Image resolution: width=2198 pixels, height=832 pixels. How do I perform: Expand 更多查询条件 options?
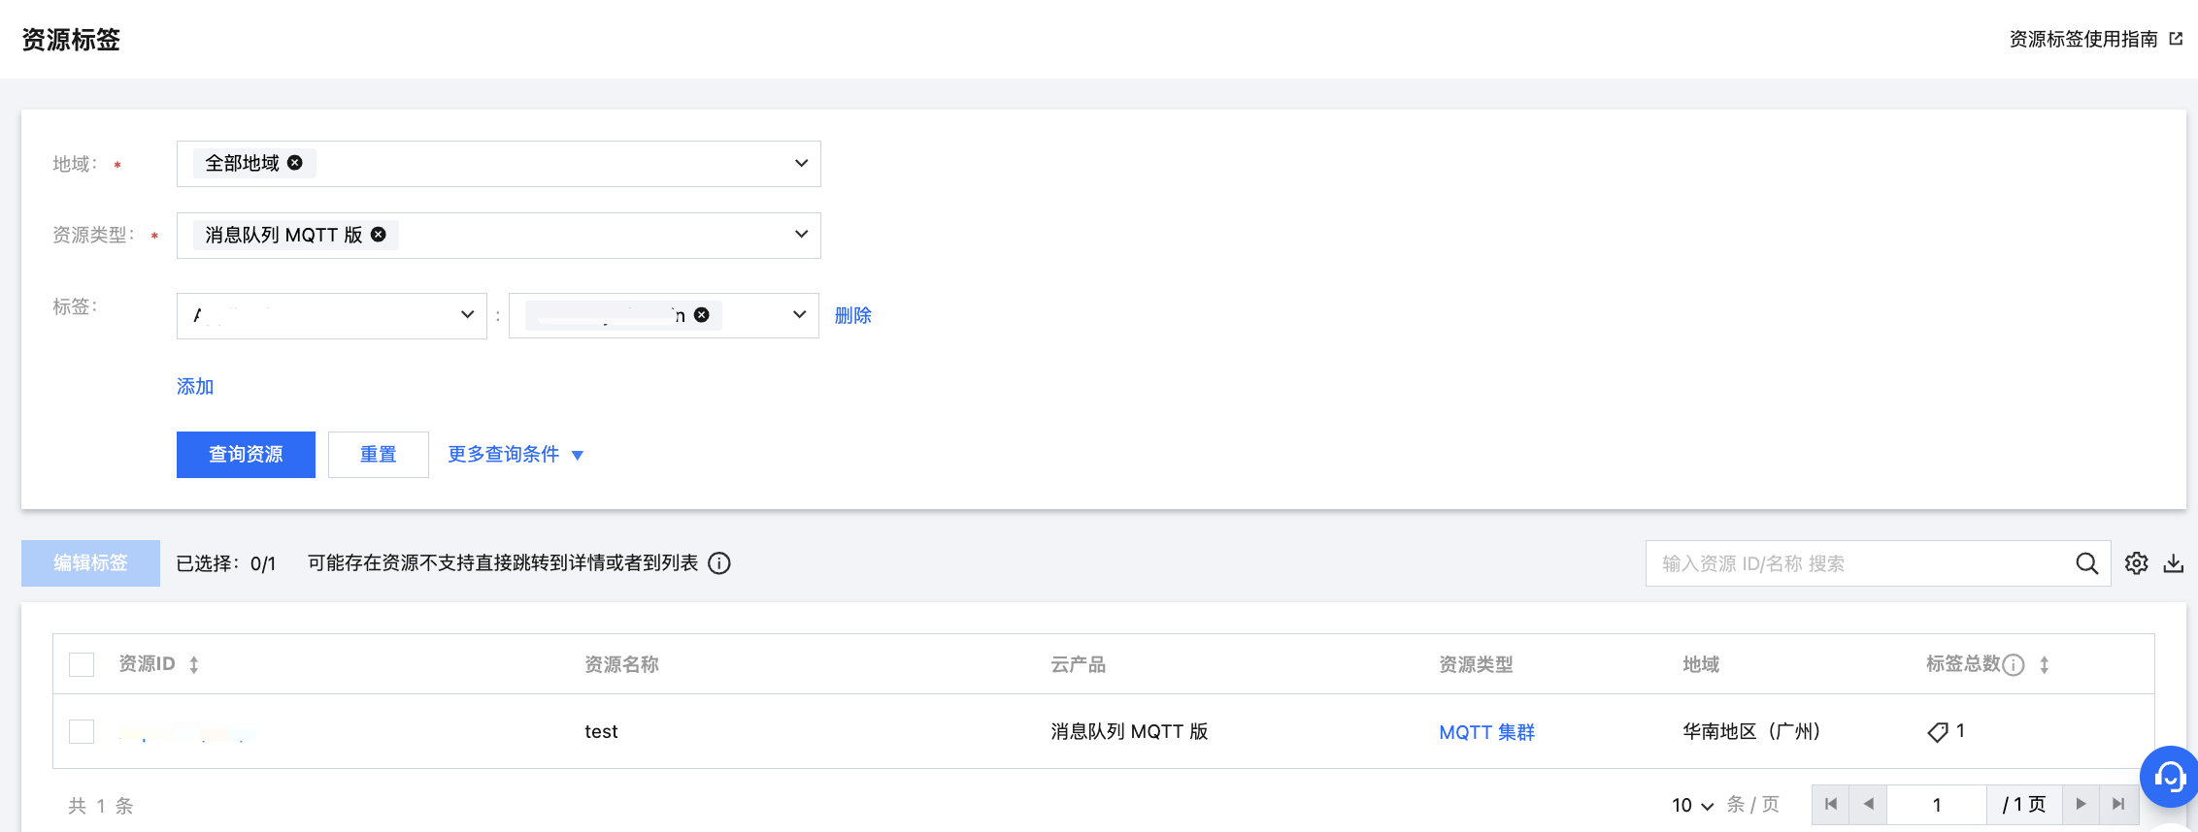516,455
